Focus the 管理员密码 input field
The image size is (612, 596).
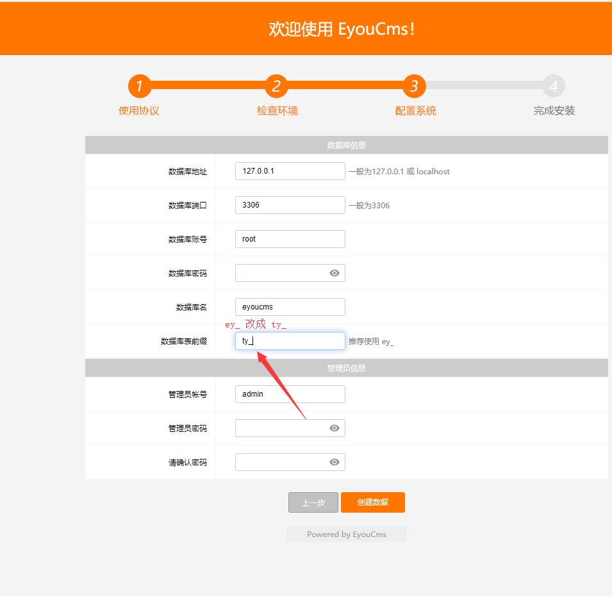point(290,428)
